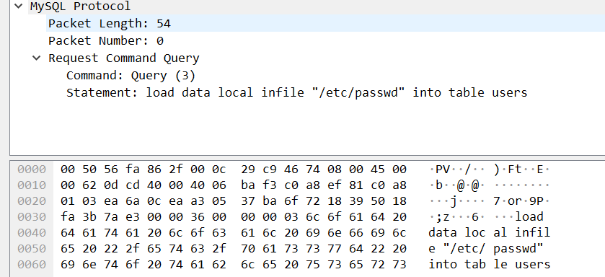Click ASCII text 'passwd"' in hex pane
Viewport: 605px width, 277px height.
[518, 248]
